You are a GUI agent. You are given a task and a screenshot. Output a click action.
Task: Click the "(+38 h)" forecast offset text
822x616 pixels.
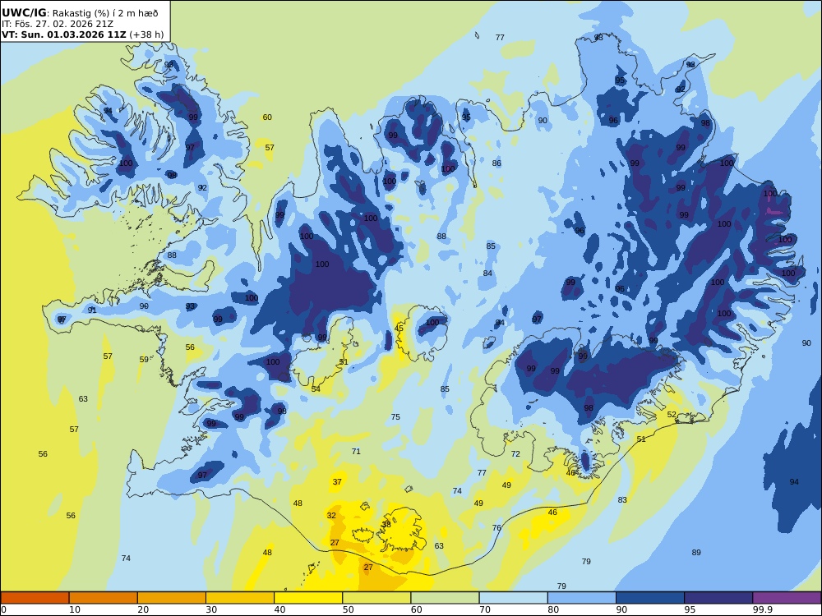click(x=146, y=35)
